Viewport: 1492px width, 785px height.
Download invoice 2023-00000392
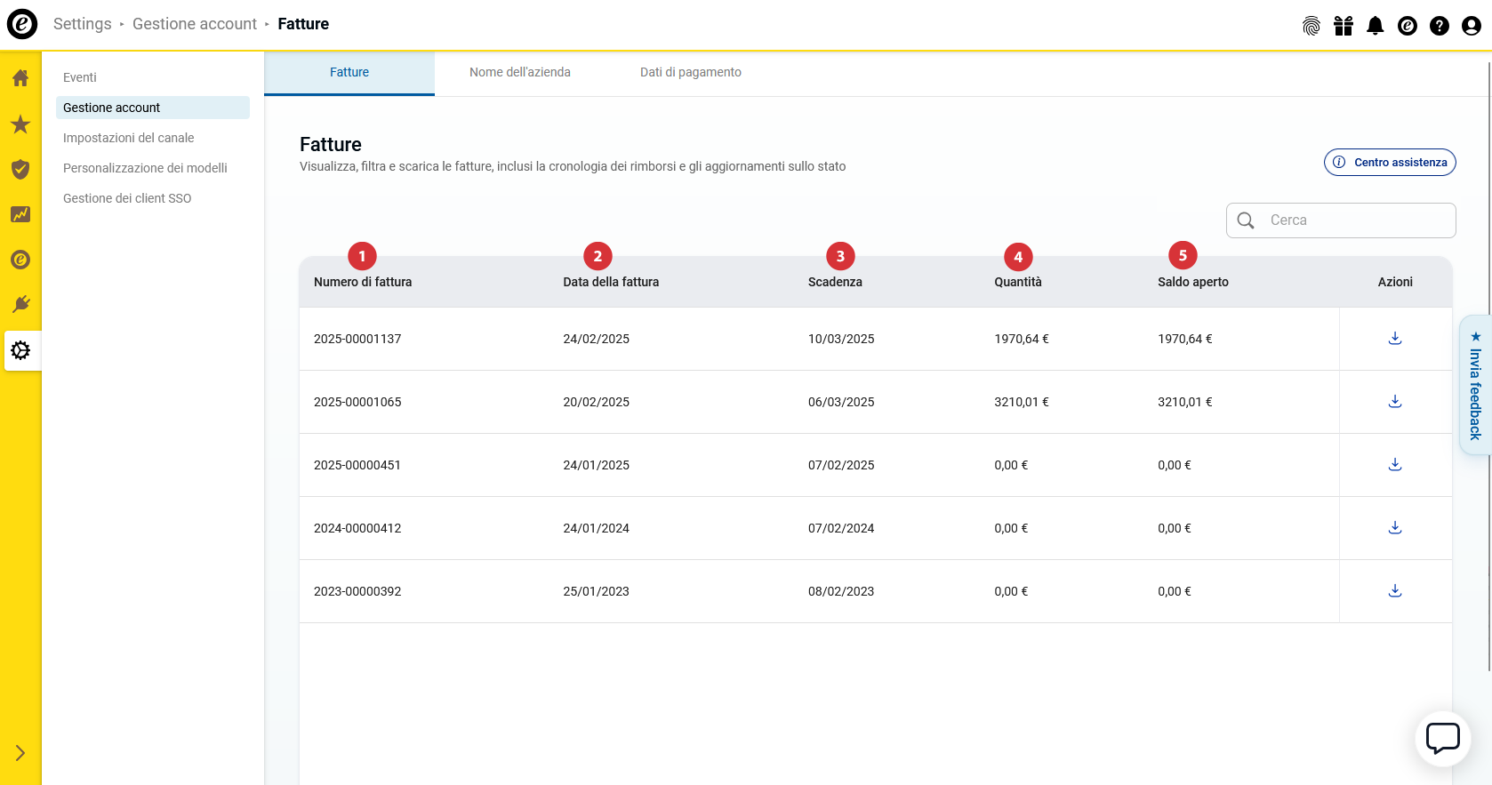click(x=1394, y=591)
